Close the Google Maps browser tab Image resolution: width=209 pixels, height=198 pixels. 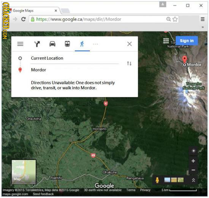pyautogui.click(x=56, y=11)
